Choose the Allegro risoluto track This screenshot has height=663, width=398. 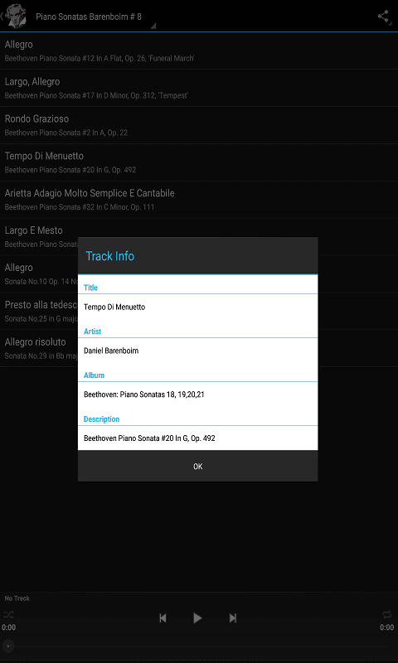pyautogui.click(x=39, y=348)
